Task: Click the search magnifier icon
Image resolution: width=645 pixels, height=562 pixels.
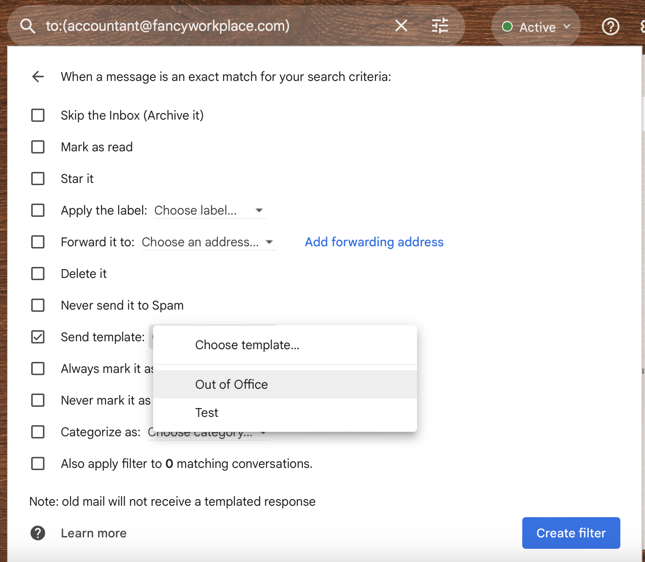Action: pos(28,26)
